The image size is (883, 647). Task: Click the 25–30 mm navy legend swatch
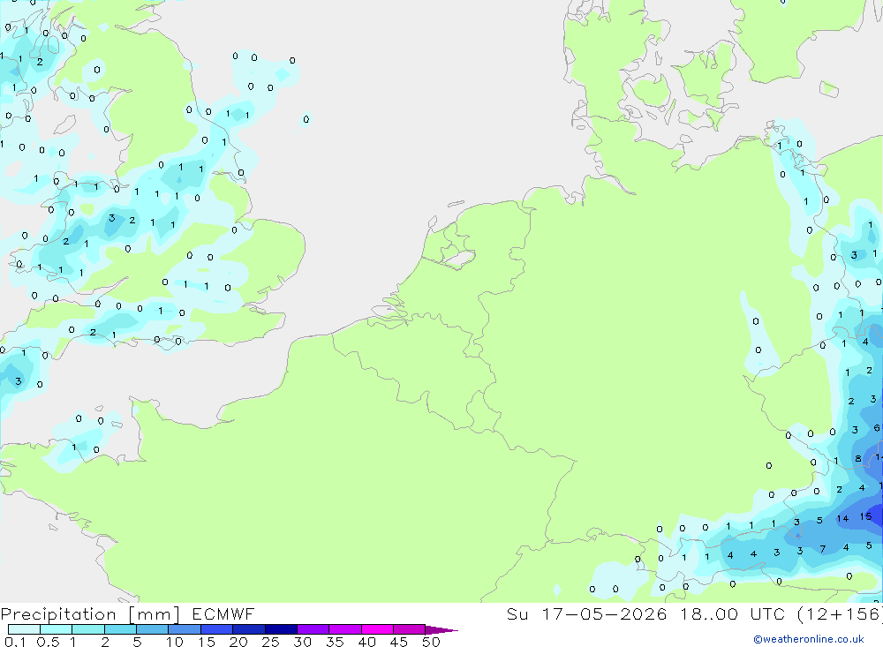281,629
